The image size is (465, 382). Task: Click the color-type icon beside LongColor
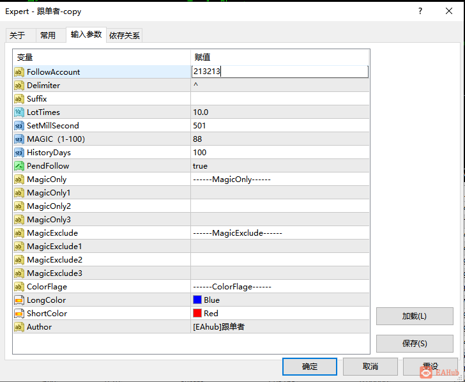click(x=19, y=300)
